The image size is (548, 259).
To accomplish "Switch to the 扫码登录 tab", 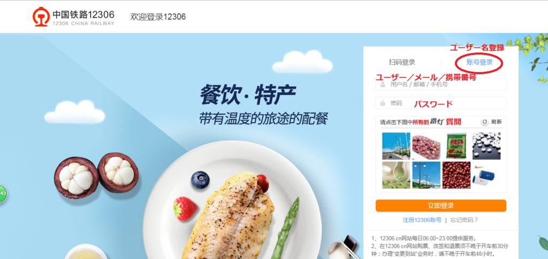I will tap(402, 62).
